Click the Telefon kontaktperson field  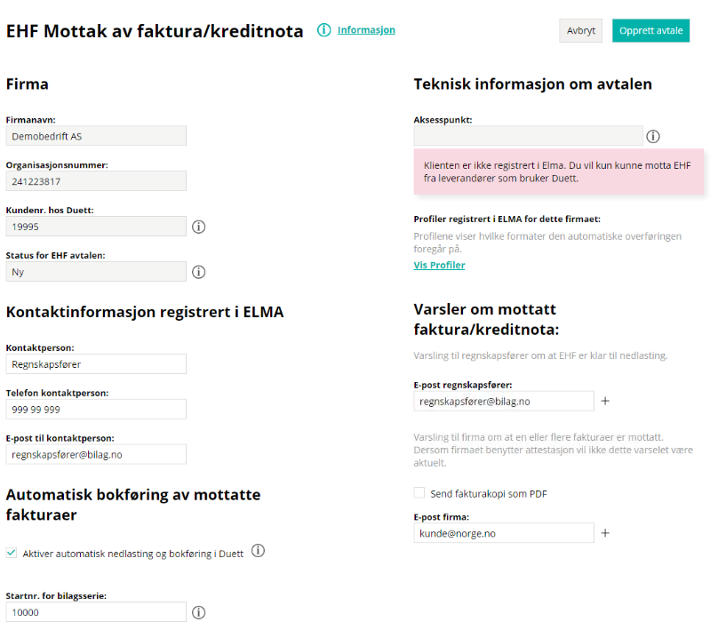point(96,410)
